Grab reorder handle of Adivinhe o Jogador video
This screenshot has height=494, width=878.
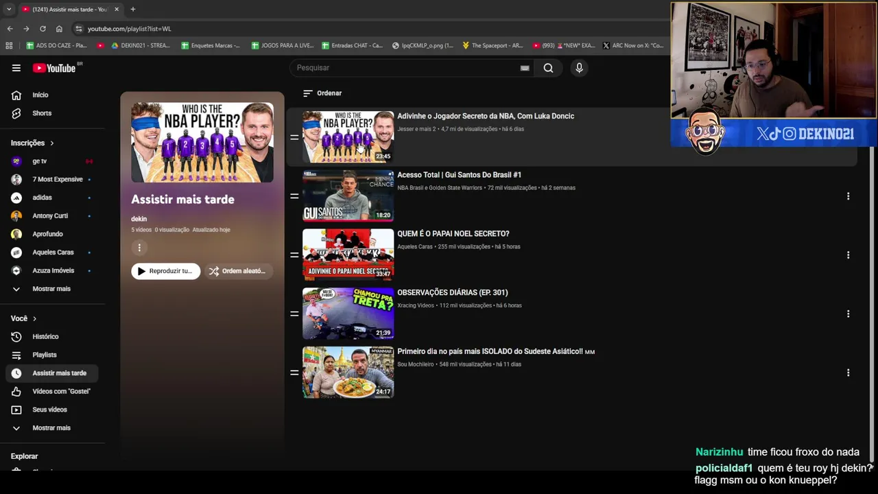(x=294, y=137)
